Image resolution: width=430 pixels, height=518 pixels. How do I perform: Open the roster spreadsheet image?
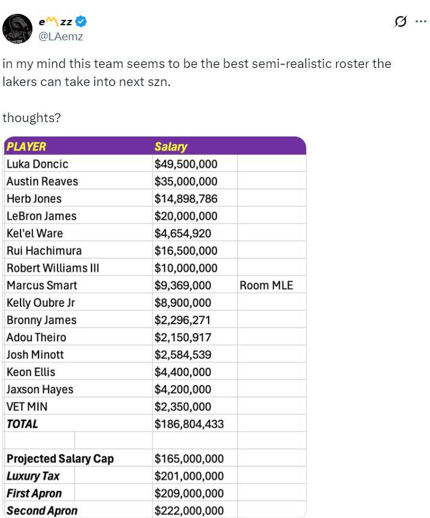(155, 327)
